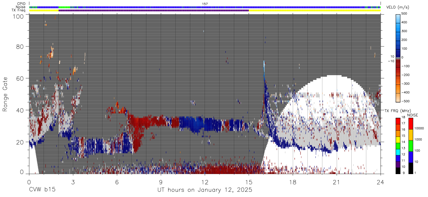Pick the yellow segment of the TX FRQ colorbar

pos(398,139)
